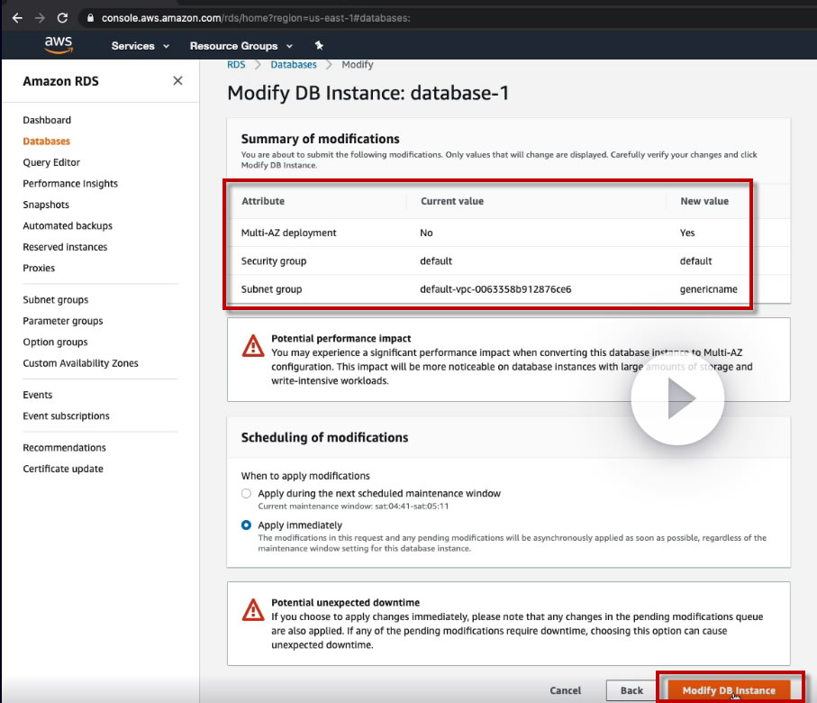Open Performance Insights in sidebar
The image size is (817, 703).
pos(70,184)
